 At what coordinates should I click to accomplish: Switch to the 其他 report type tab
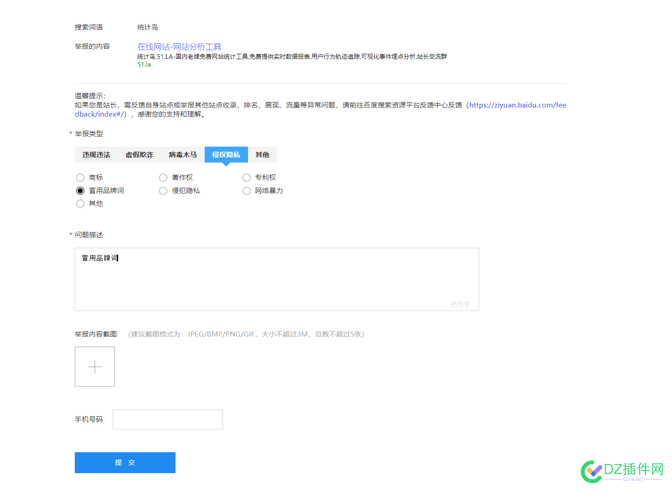(263, 155)
